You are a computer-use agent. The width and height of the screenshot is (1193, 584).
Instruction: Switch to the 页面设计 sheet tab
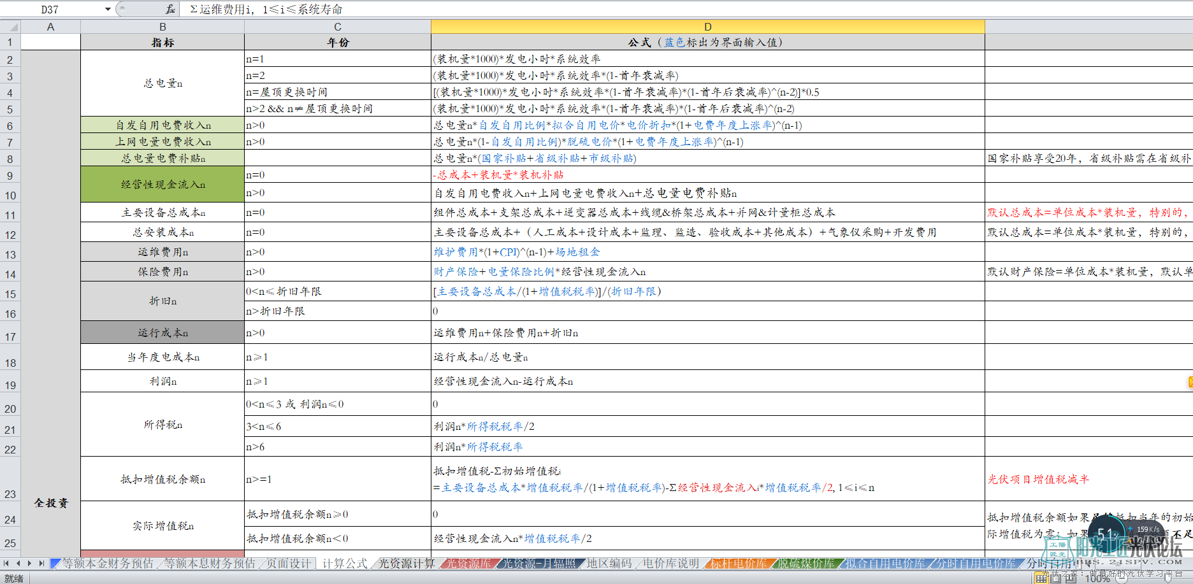[x=288, y=564]
